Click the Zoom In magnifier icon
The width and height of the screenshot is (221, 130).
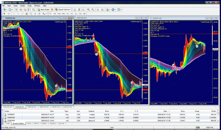(88, 10)
